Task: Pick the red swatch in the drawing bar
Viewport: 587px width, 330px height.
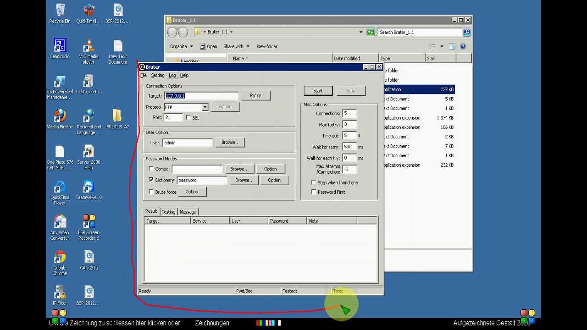Action: pos(258,323)
